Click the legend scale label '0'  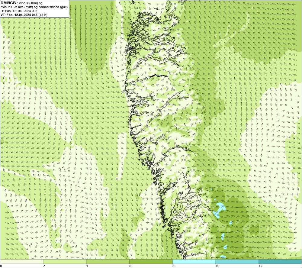click(1, 266)
